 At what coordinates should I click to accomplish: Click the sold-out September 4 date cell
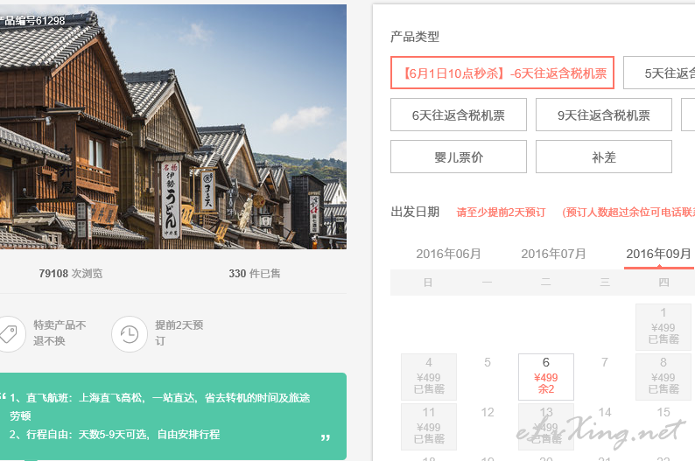[429, 376]
